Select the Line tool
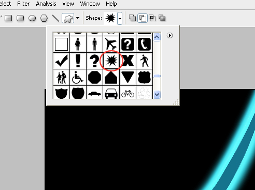Viewport: 255px width, 190px height. [x=55, y=18]
